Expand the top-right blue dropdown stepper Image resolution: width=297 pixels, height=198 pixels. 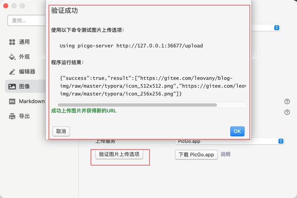point(276,27)
